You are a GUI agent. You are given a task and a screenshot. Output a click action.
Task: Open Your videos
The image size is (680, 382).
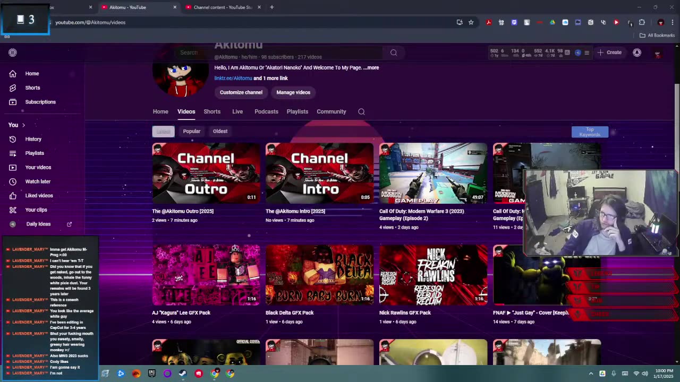click(x=38, y=167)
